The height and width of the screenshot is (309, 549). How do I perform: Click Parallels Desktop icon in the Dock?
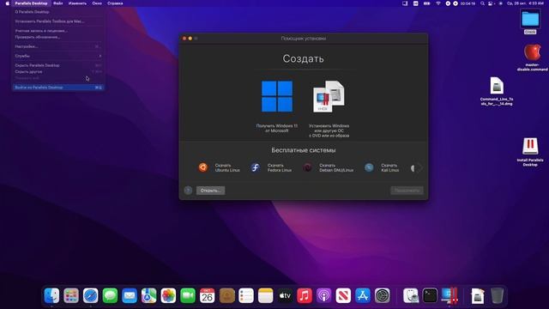point(449,295)
